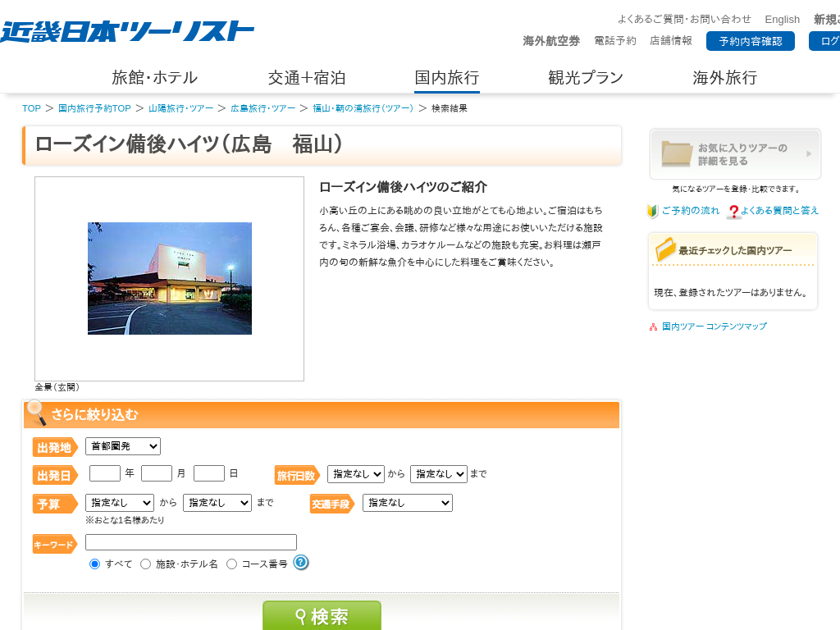
Task: Open the 国内旅行 menu tab
Action: (x=447, y=78)
